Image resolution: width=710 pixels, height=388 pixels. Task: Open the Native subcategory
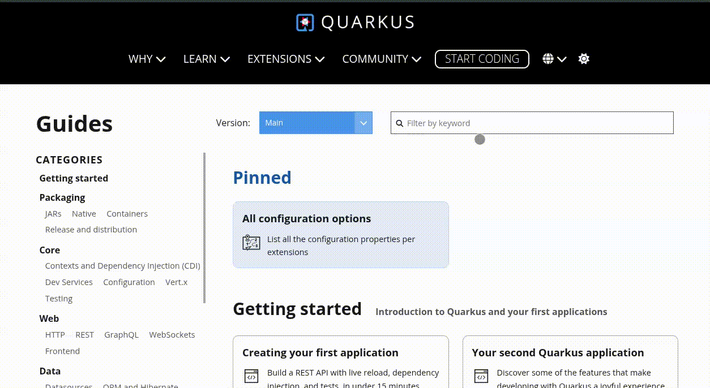(84, 214)
